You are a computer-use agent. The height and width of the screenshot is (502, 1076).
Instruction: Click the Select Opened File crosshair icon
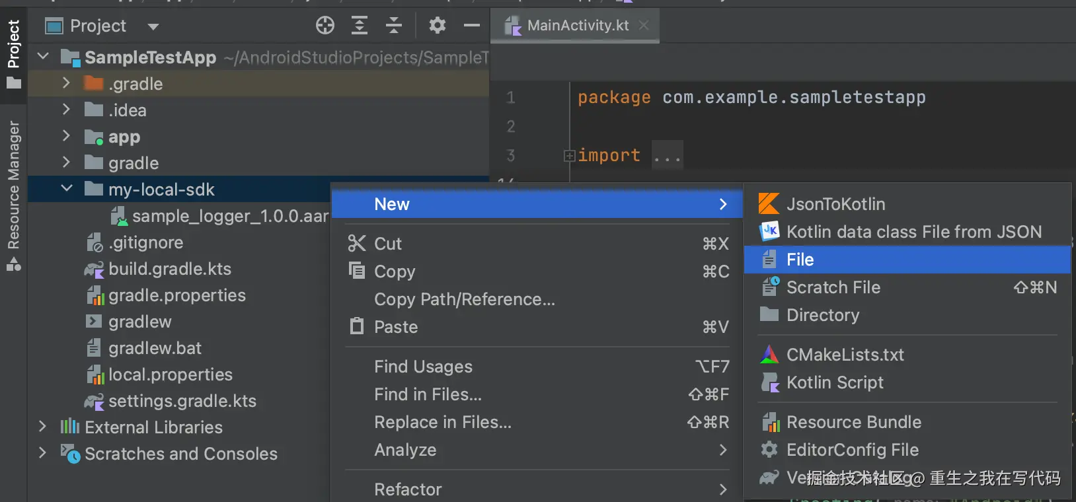click(x=325, y=26)
